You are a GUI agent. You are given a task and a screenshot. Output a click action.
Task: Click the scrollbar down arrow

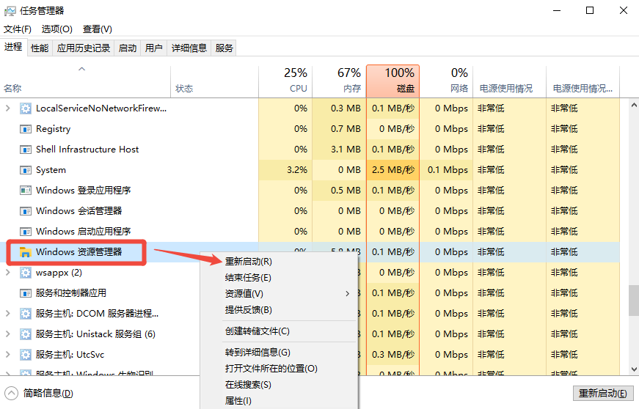(x=634, y=369)
